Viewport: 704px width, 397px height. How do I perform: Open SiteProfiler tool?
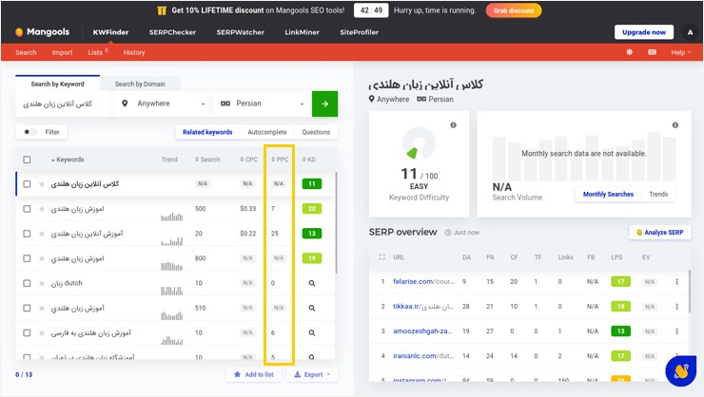pos(360,32)
